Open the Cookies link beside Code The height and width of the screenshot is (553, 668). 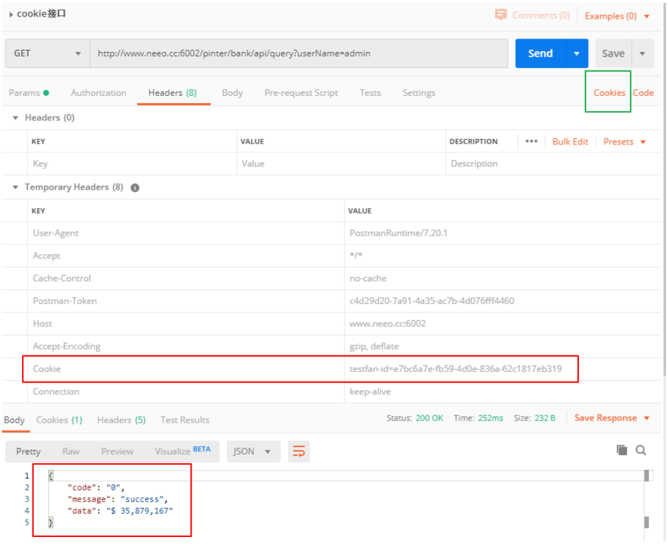(x=609, y=93)
